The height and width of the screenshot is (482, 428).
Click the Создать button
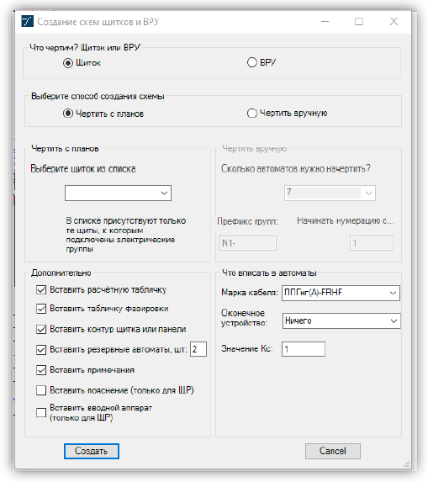pyautogui.click(x=92, y=451)
